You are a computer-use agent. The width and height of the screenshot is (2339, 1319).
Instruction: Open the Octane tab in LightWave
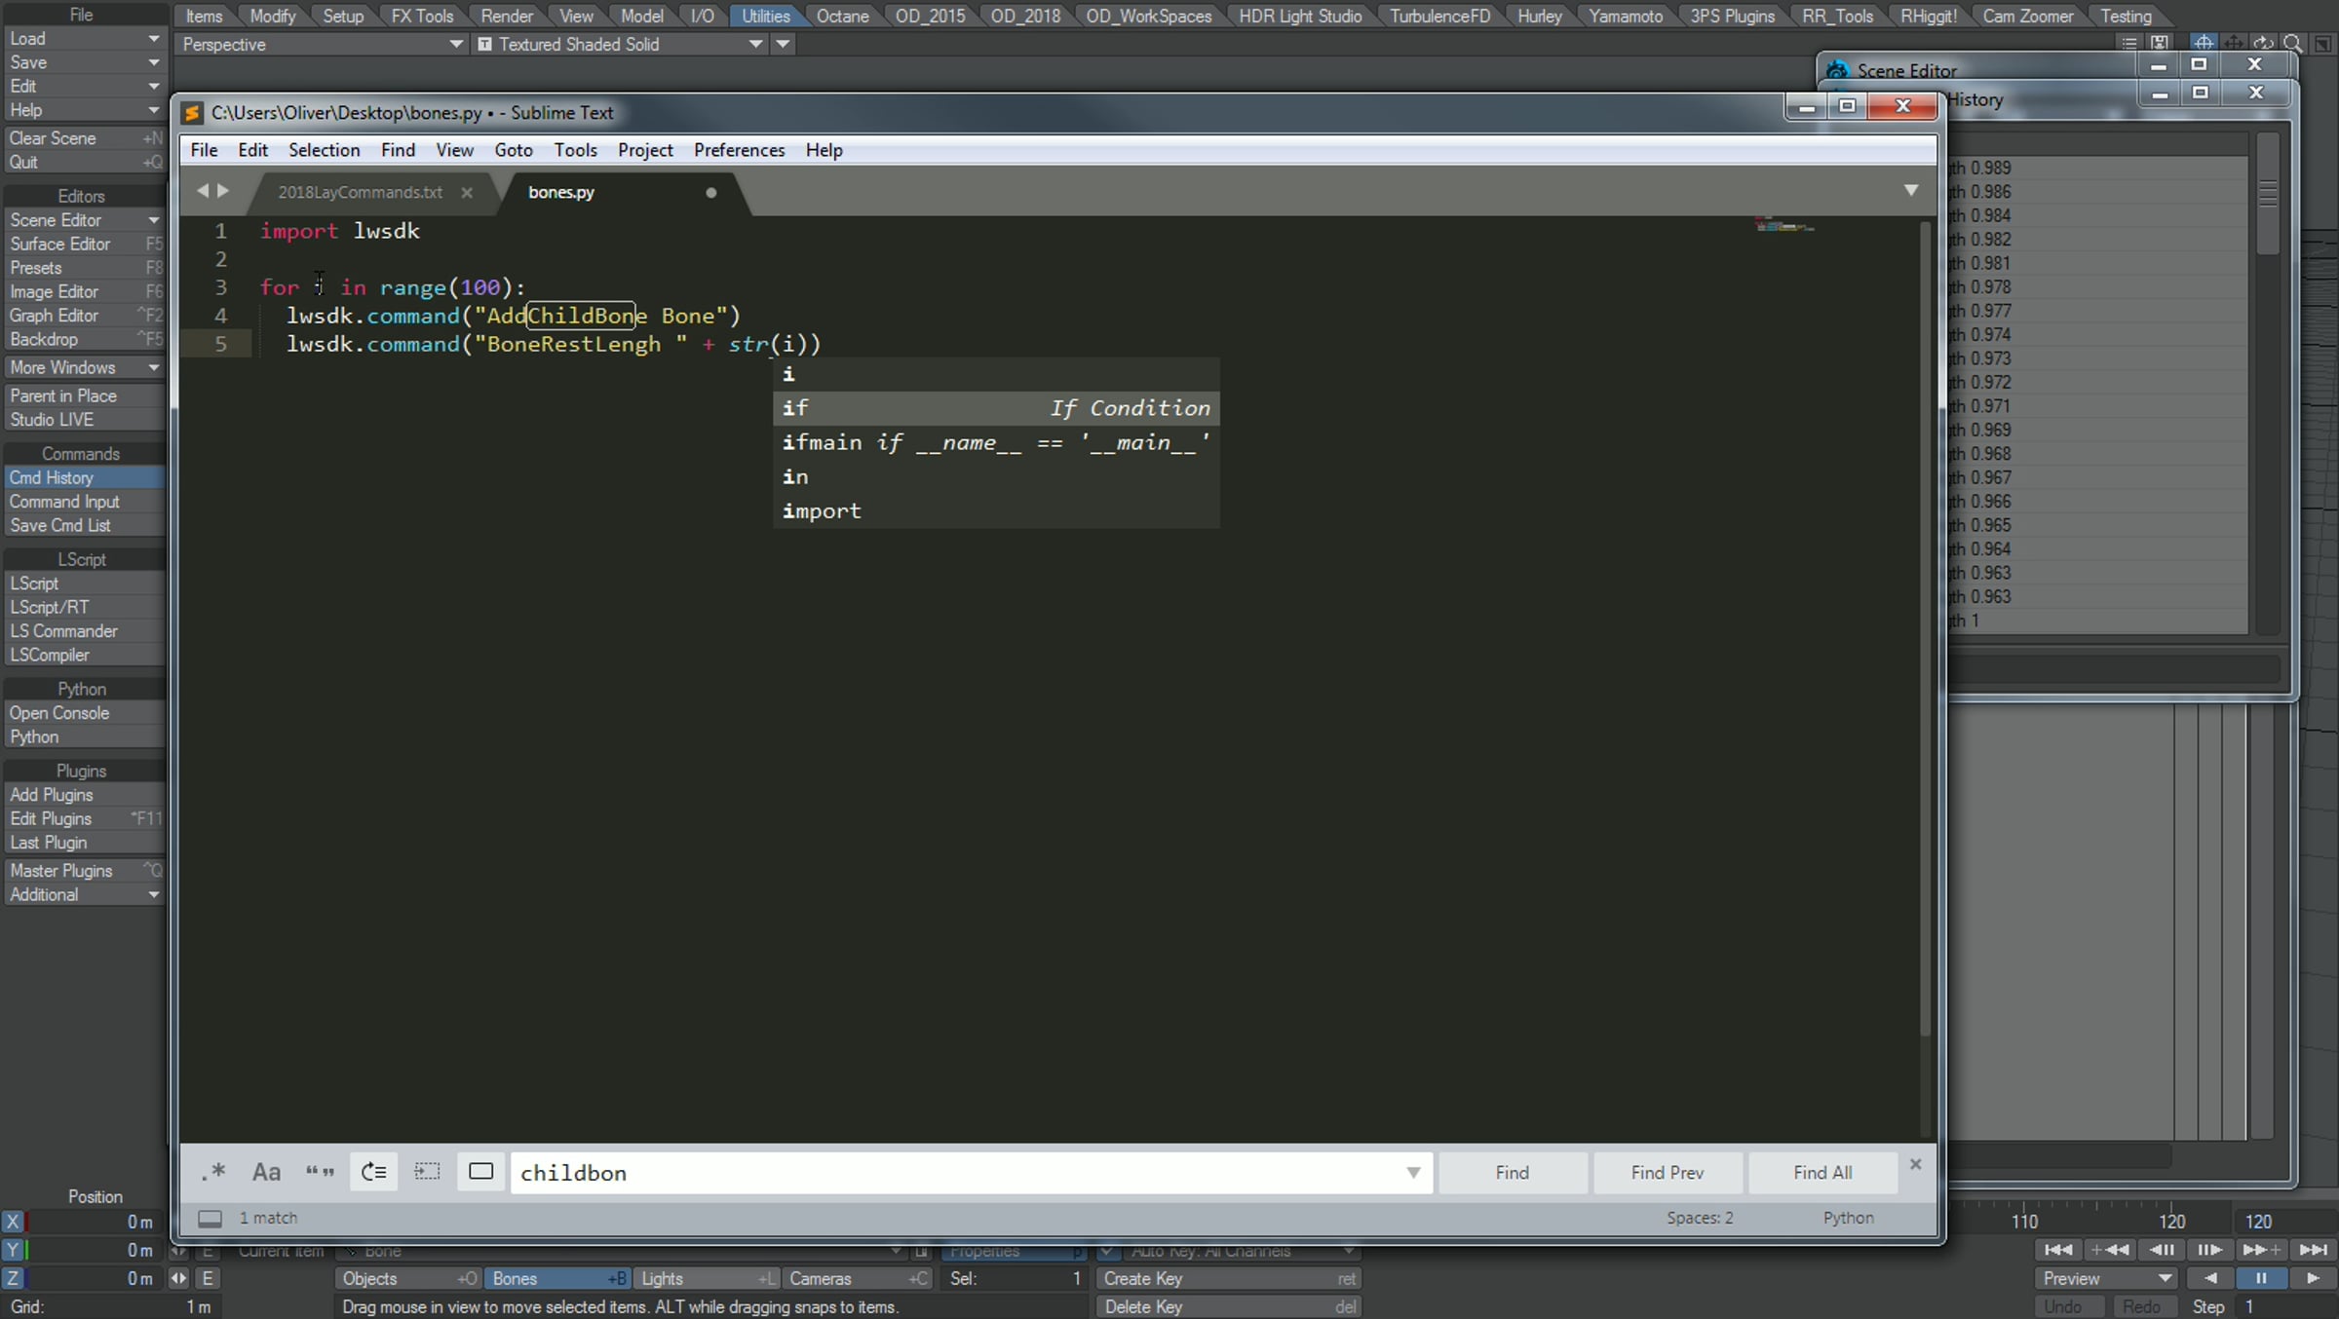(842, 16)
